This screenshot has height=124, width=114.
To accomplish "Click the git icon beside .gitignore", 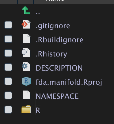I will 26,24.
